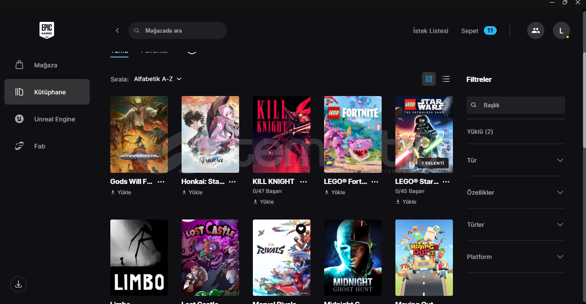Open the friends icon
Image resolution: width=586 pixels, height=304 pixels.
pos(536,30)
